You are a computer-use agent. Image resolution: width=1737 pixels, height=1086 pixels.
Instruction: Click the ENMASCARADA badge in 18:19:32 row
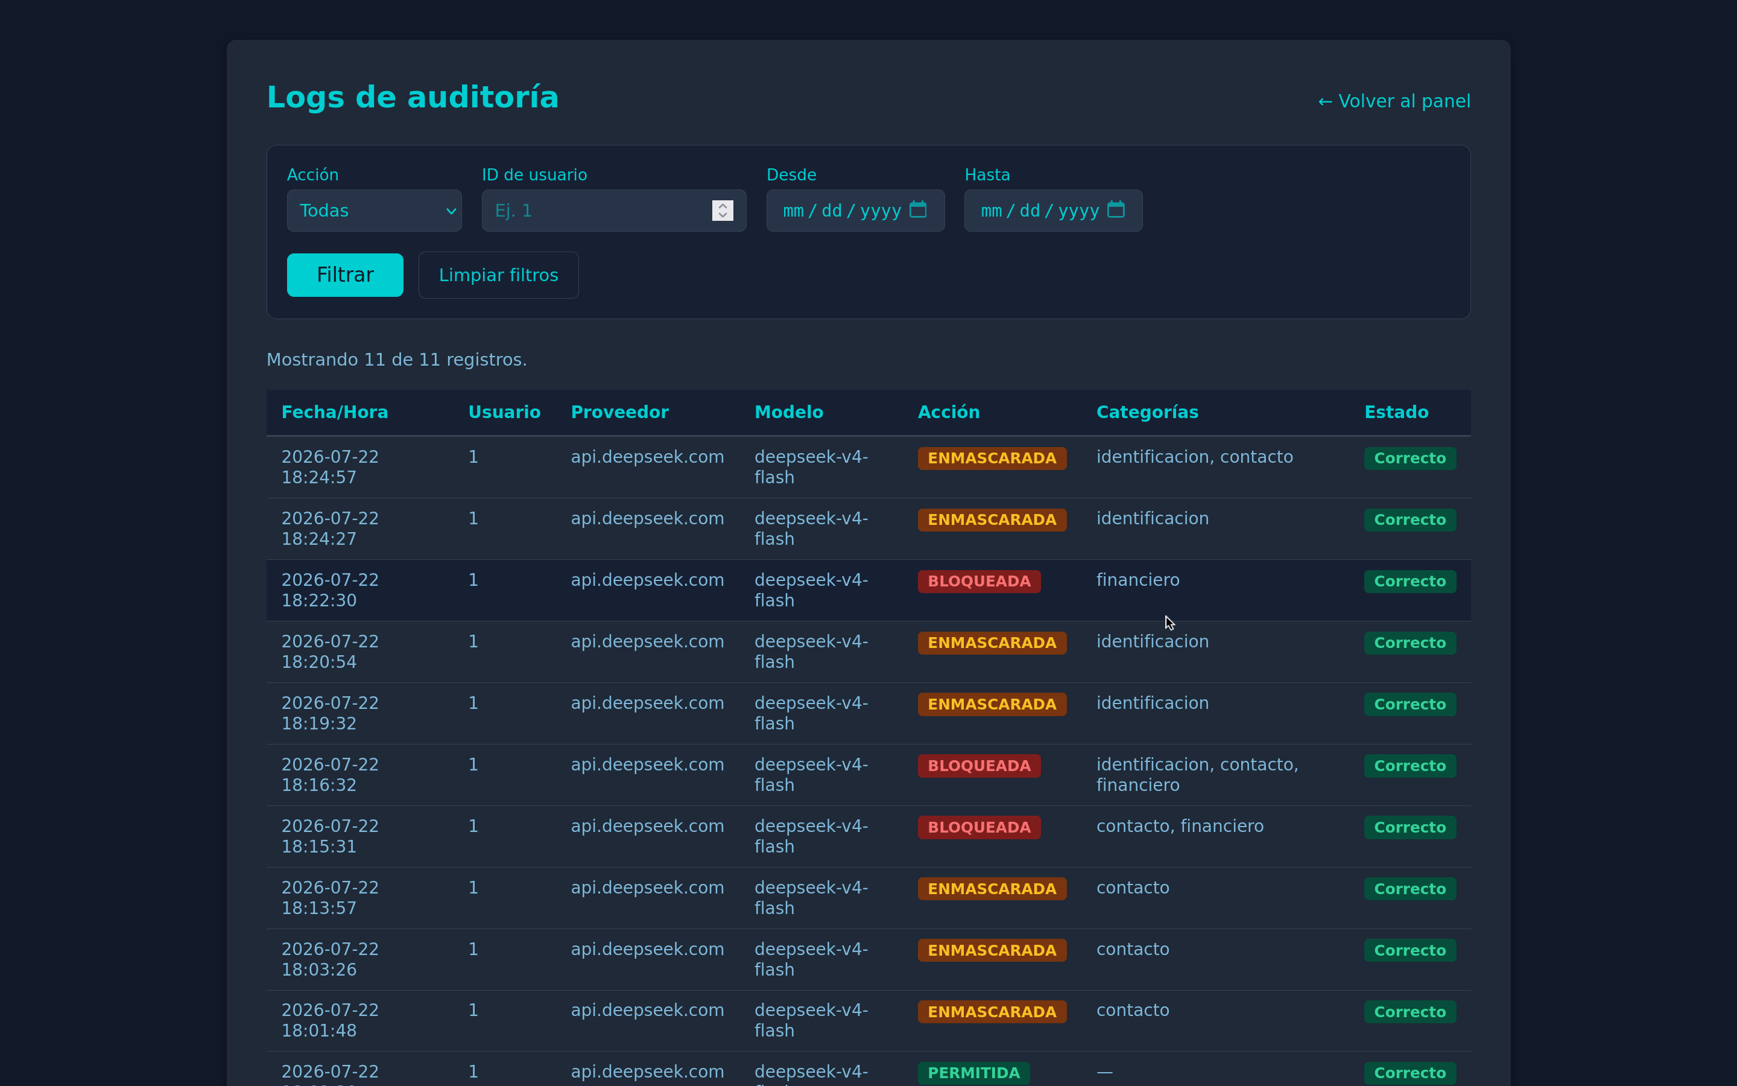click(992, 705)
